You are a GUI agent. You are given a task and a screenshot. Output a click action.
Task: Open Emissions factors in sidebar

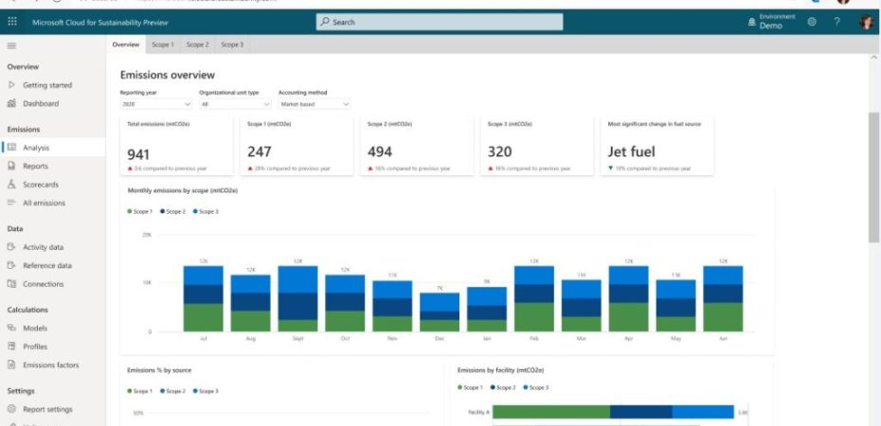[x=51, y=364]
